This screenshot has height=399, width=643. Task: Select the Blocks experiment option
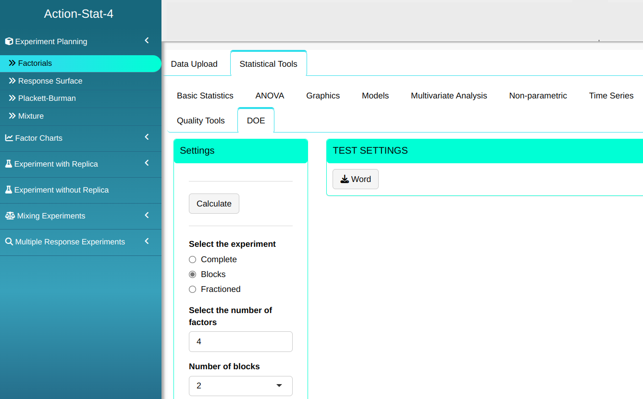[x=193, y=274]
